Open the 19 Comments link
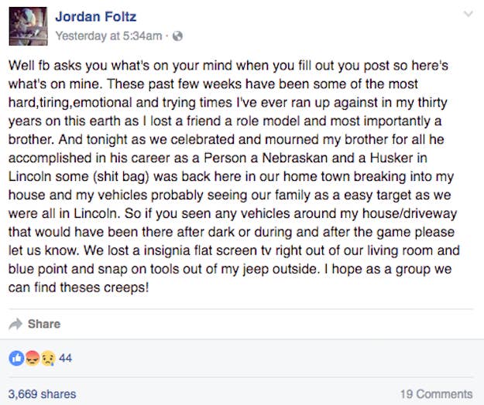484x405 pixels. [x=437, y=394]
